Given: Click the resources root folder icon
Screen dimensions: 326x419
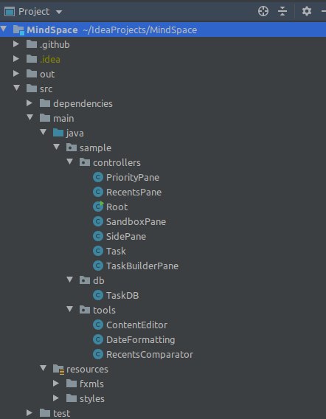Looking at the screenshot, I should (58, 370).
